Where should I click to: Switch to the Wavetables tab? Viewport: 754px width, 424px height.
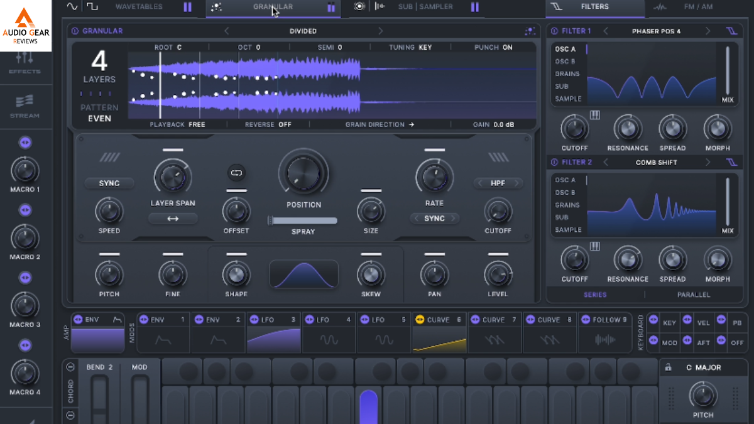(139, 7)
